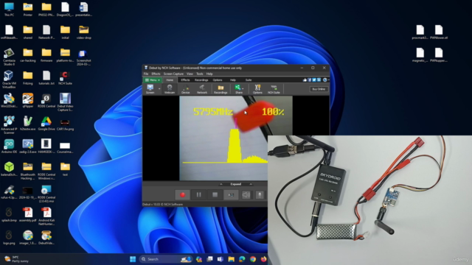
Task: Click the Twitter share icon
Action: point(314,80)
